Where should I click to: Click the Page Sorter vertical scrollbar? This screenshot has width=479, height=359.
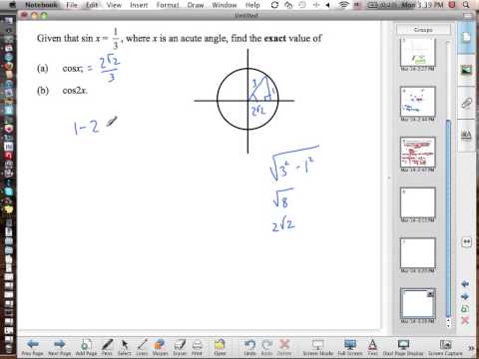tap(448, 217)
